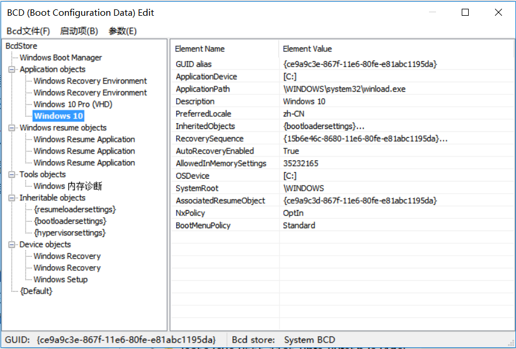The width and height of the screenshot is (516, 349).
Task: Collapse the Inheritable objects node
Action: click(12, 198)
